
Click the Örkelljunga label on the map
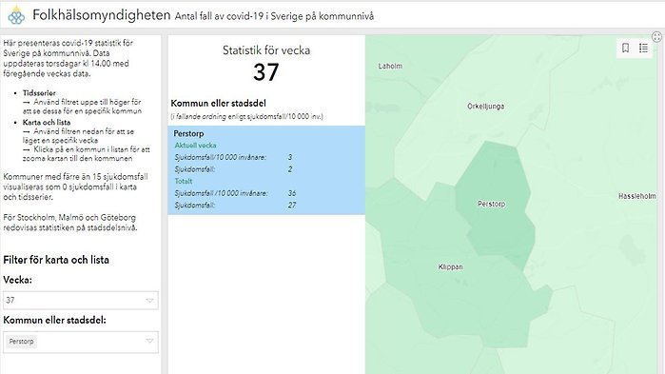485,106
